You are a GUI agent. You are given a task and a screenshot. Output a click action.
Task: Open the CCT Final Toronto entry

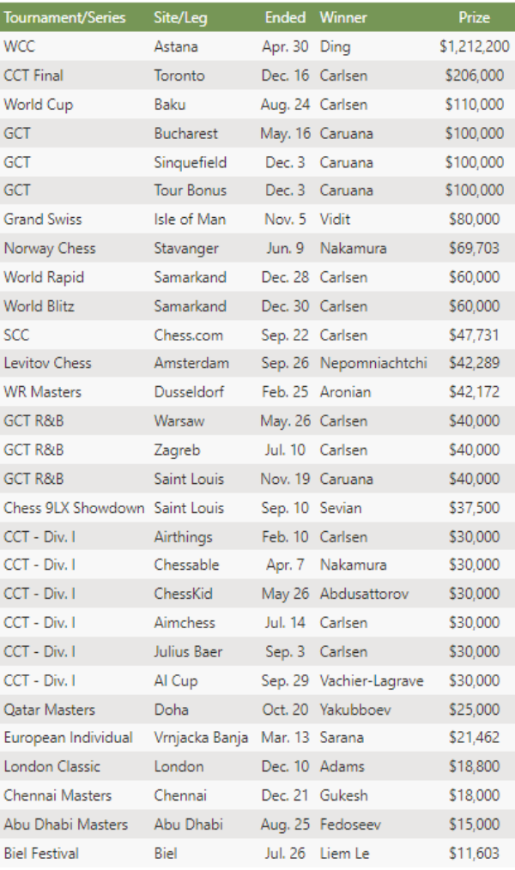[x=257, y=76]
